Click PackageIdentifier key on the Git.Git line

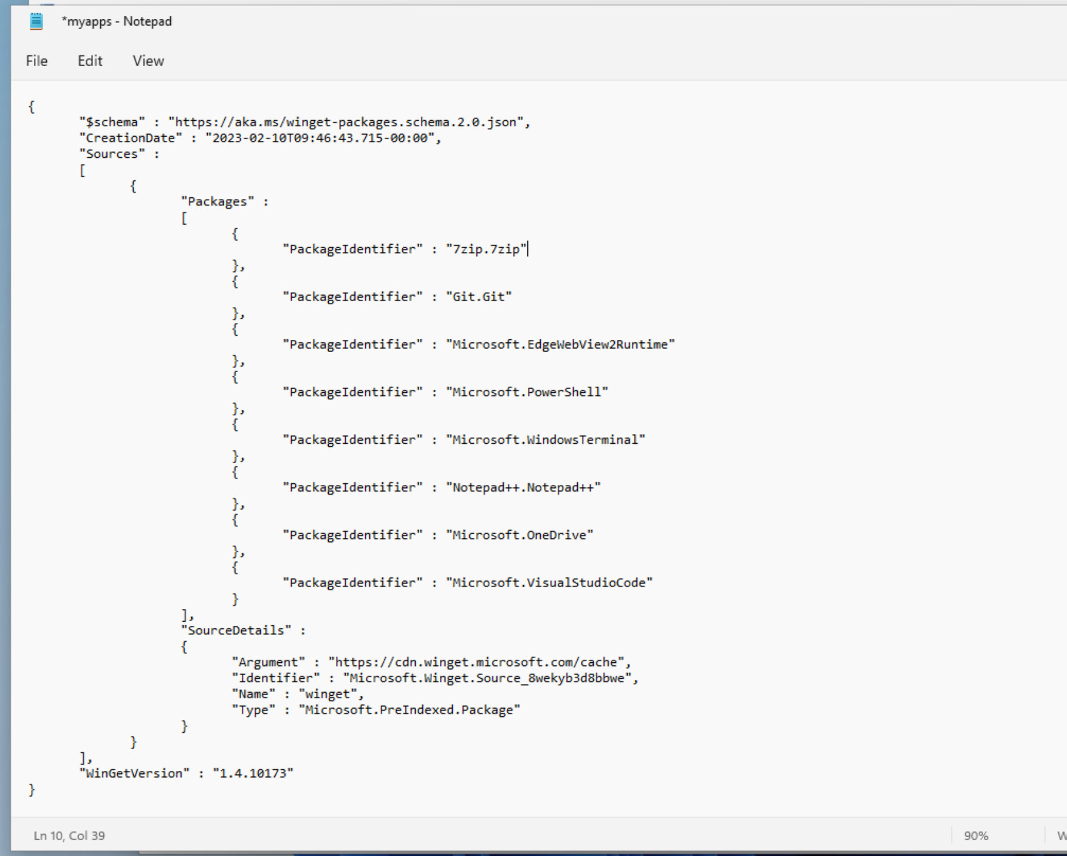tap(352, 296)
